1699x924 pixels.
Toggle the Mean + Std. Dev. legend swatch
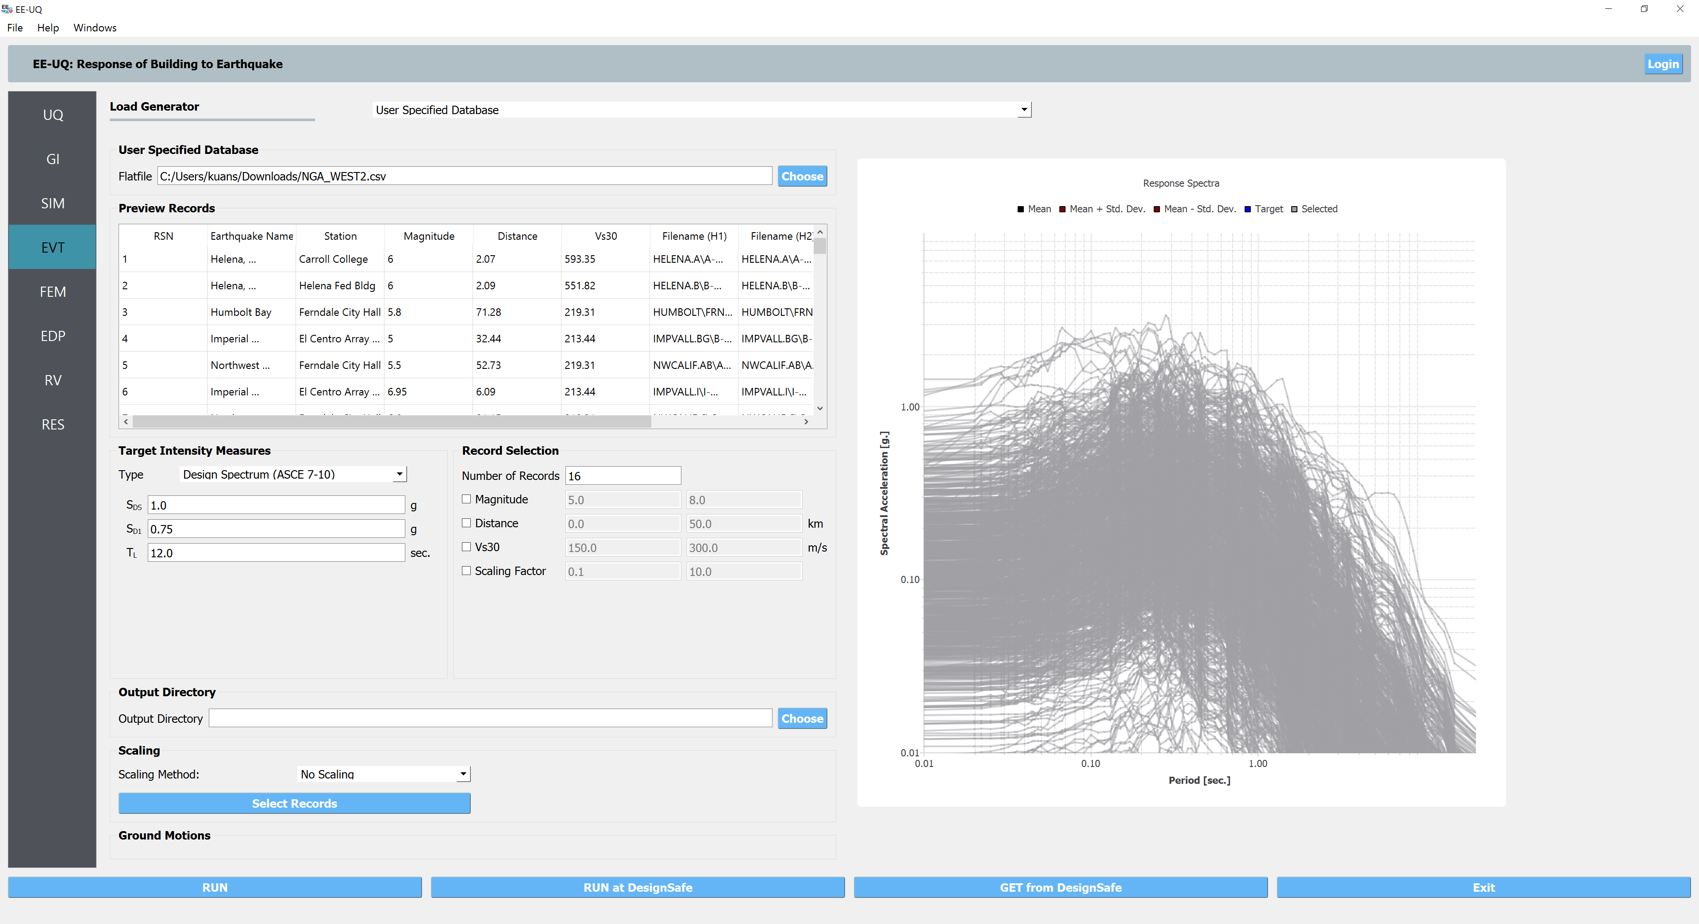(x=1062, y=209)
